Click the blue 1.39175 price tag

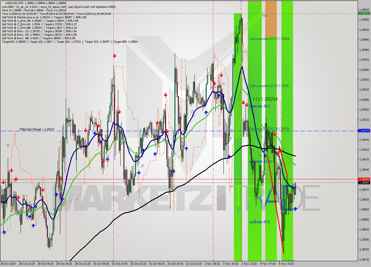(x=363, y=131)
